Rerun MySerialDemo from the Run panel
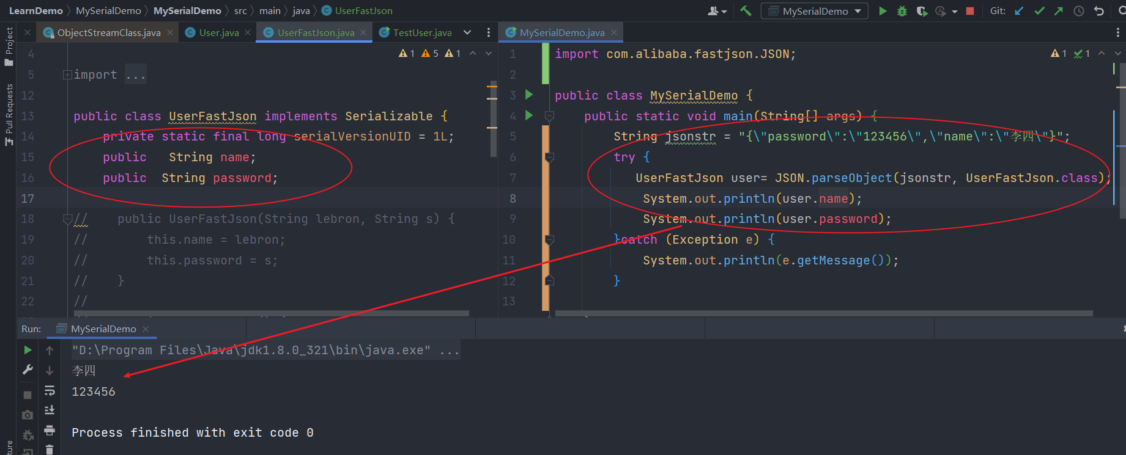The width and height of the screenshot is (1126, 455). [28, 350]
